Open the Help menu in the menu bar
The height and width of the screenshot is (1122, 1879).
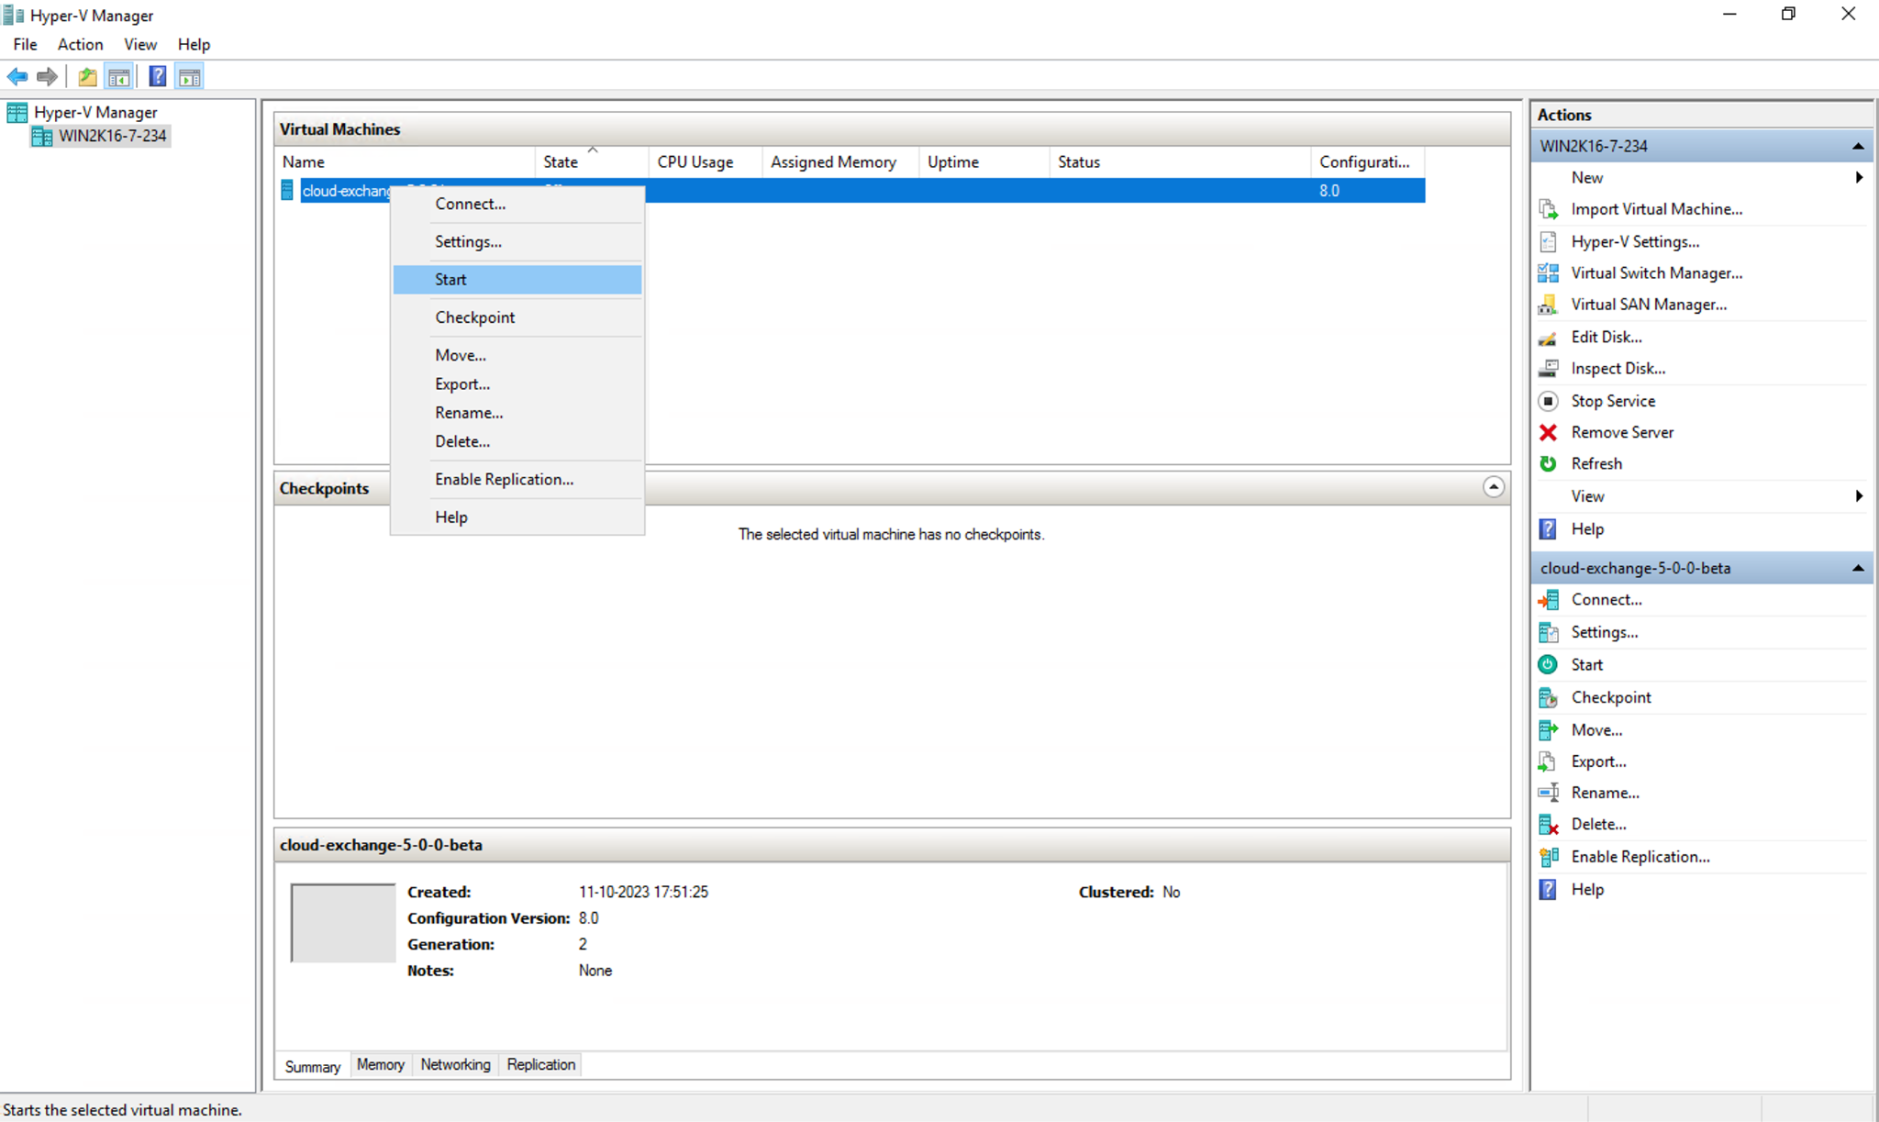[x=194, y=44]
